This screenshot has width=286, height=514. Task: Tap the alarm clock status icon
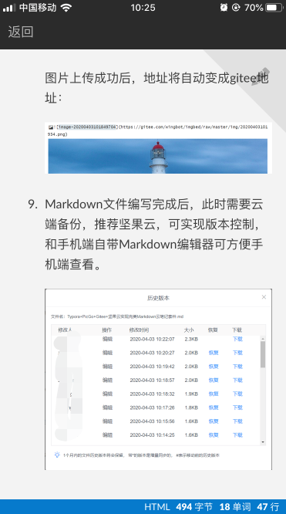(224, 8)
